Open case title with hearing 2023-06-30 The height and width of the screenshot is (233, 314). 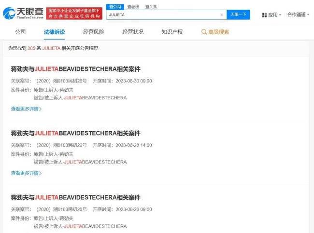coord(75,69)
